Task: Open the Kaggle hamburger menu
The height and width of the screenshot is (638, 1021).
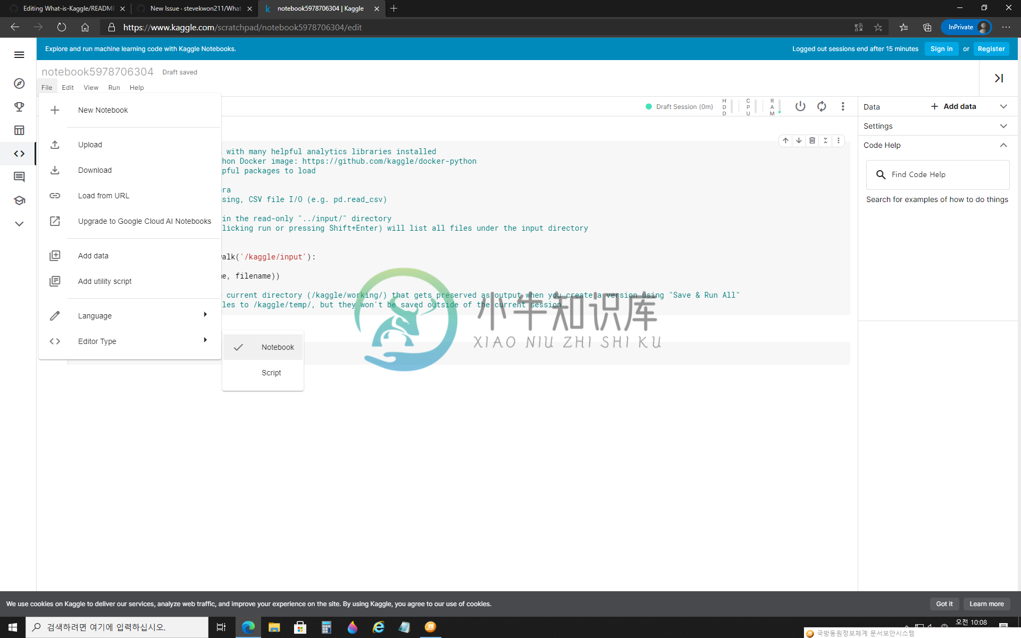Action: [x=19, y=55]
